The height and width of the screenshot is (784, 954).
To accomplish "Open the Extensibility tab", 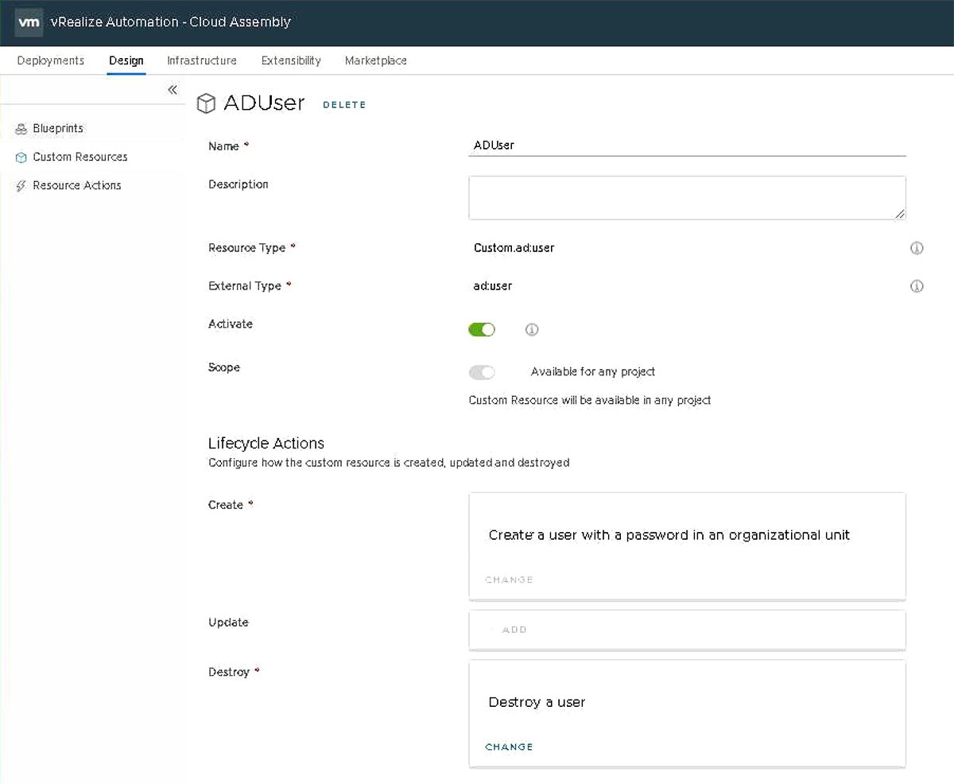I will coord(291,60).
